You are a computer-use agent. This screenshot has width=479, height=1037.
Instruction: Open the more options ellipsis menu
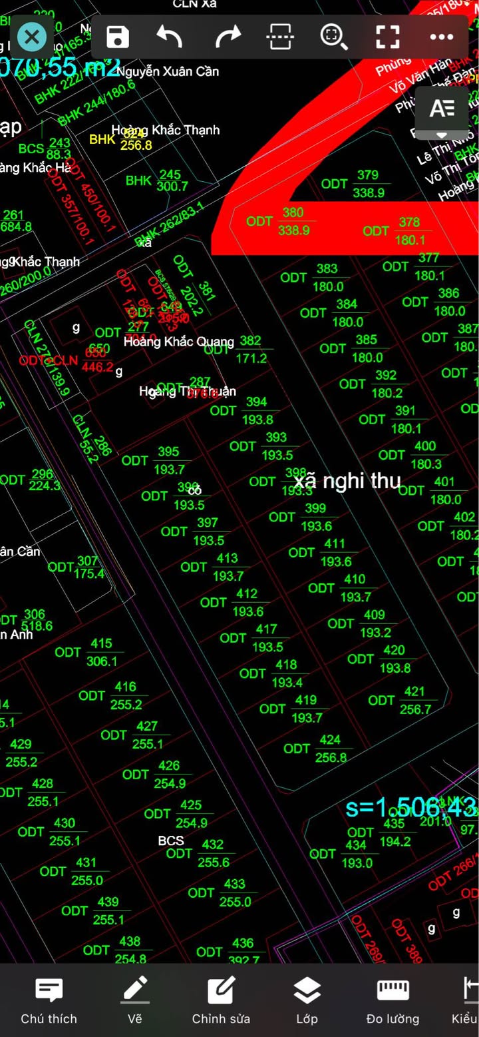(x=442, y=37)
